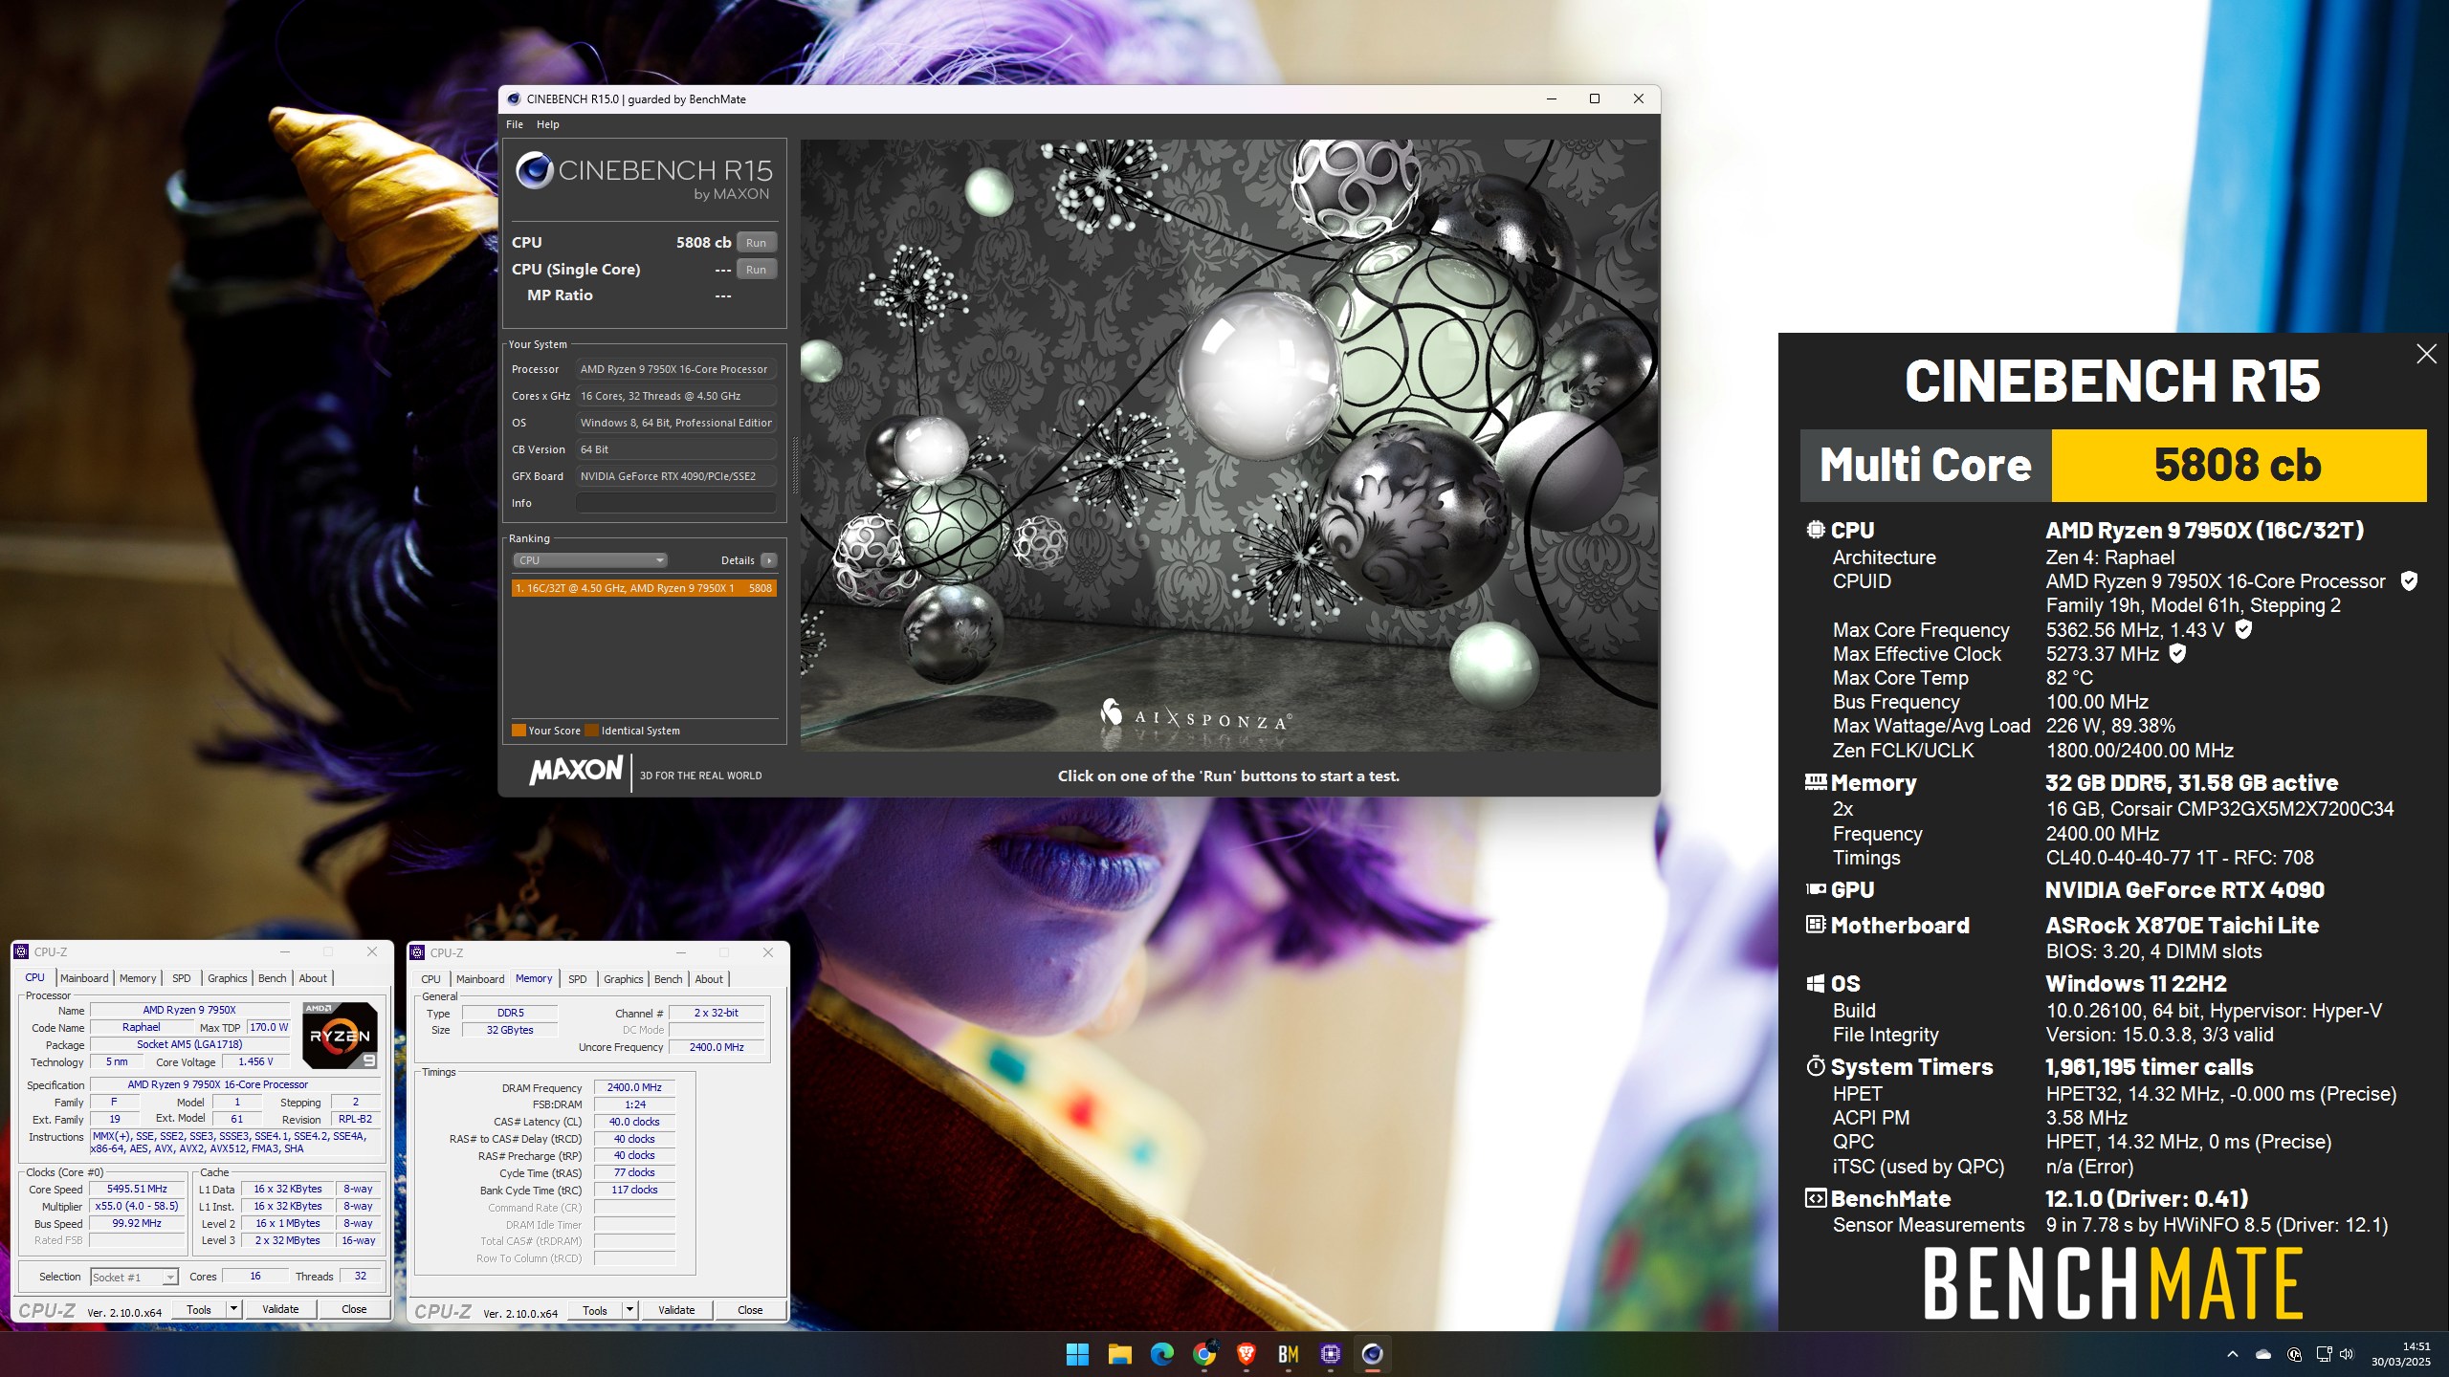Open the Ranking CPU dropdown in Cinebench
The height and width of the screenshot is (1377, 2449).
(x=589, y=560)
